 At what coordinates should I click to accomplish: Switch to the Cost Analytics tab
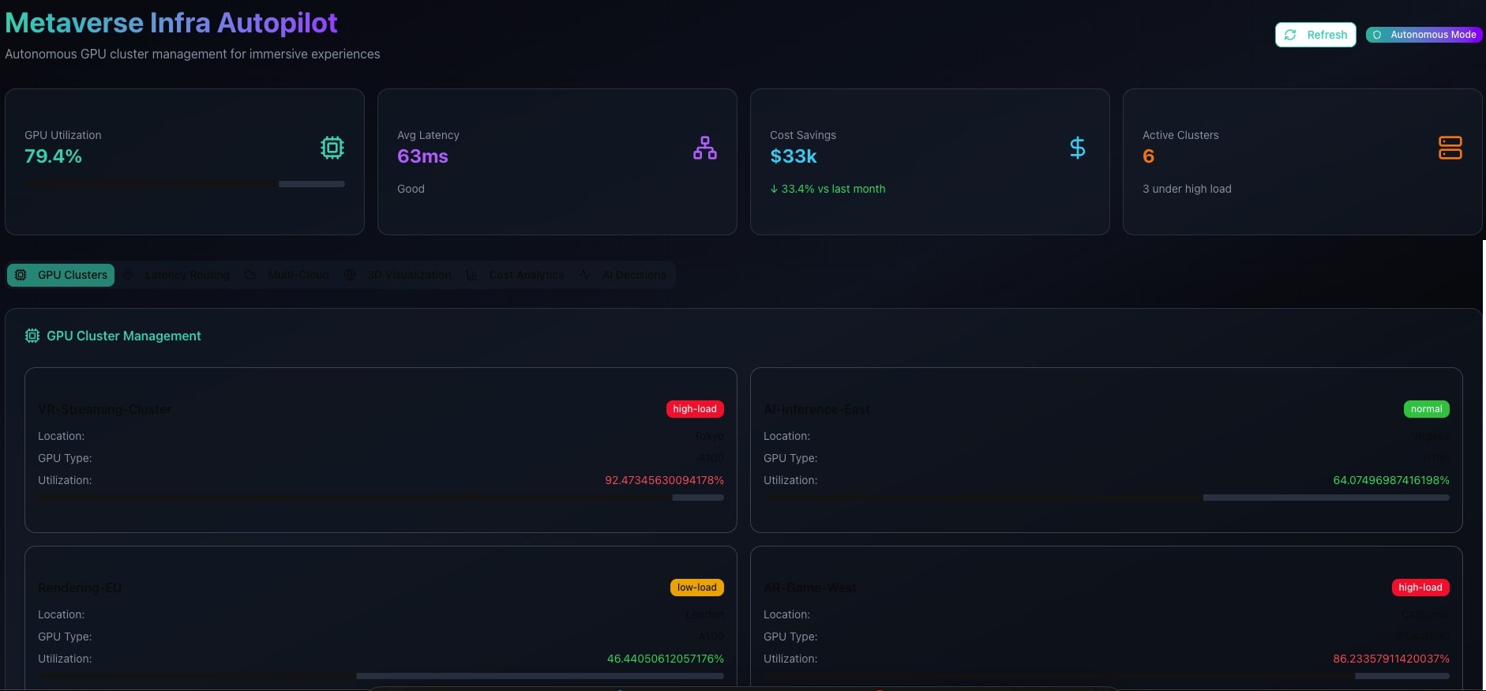pyautogui.click(x=515, y=275)
